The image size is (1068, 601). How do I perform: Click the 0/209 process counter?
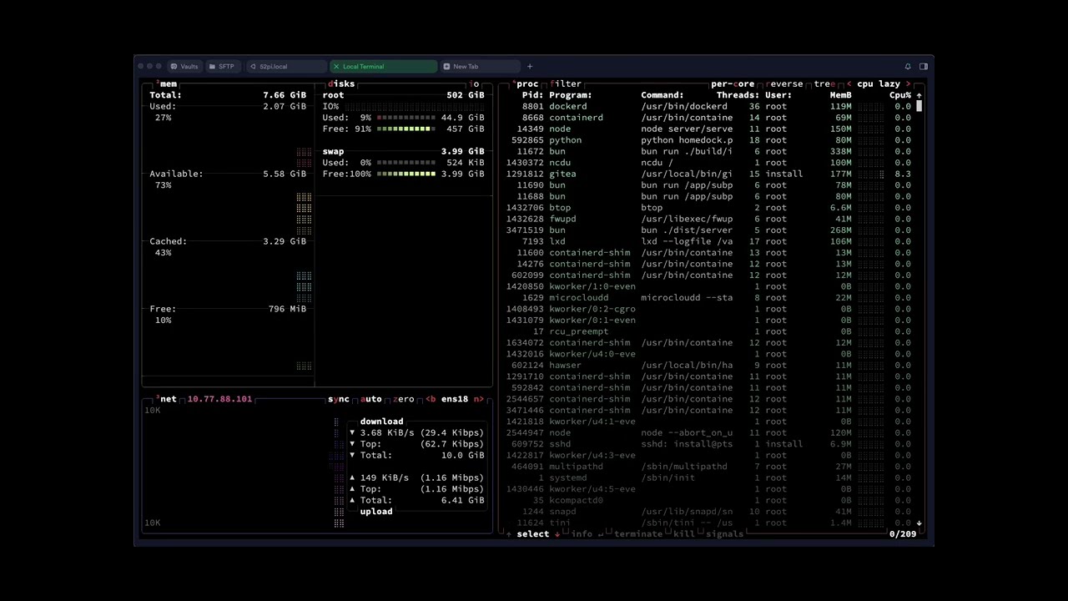pos(902,534)
